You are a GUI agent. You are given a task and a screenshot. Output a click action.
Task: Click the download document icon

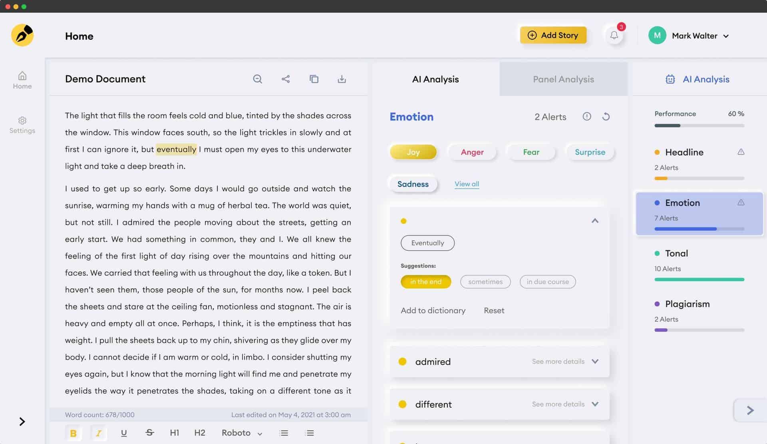pyautogui.click(x=342, y=79)
